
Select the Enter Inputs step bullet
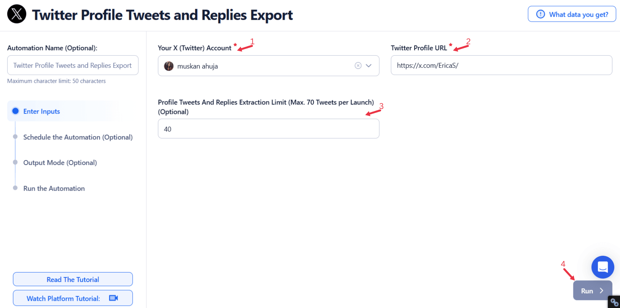click(x=16, y=111)
